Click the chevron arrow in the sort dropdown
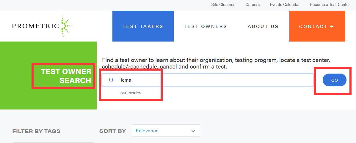The height and width of the screenshot is (143, 356). [x=193, y=131]
